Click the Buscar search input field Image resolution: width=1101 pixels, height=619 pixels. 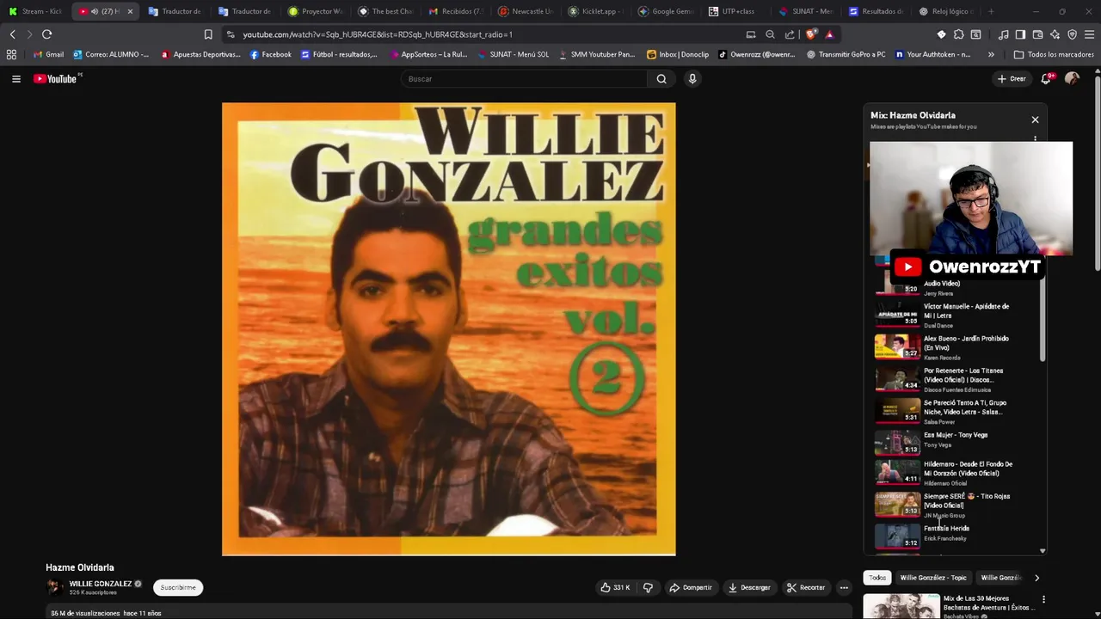525,79
